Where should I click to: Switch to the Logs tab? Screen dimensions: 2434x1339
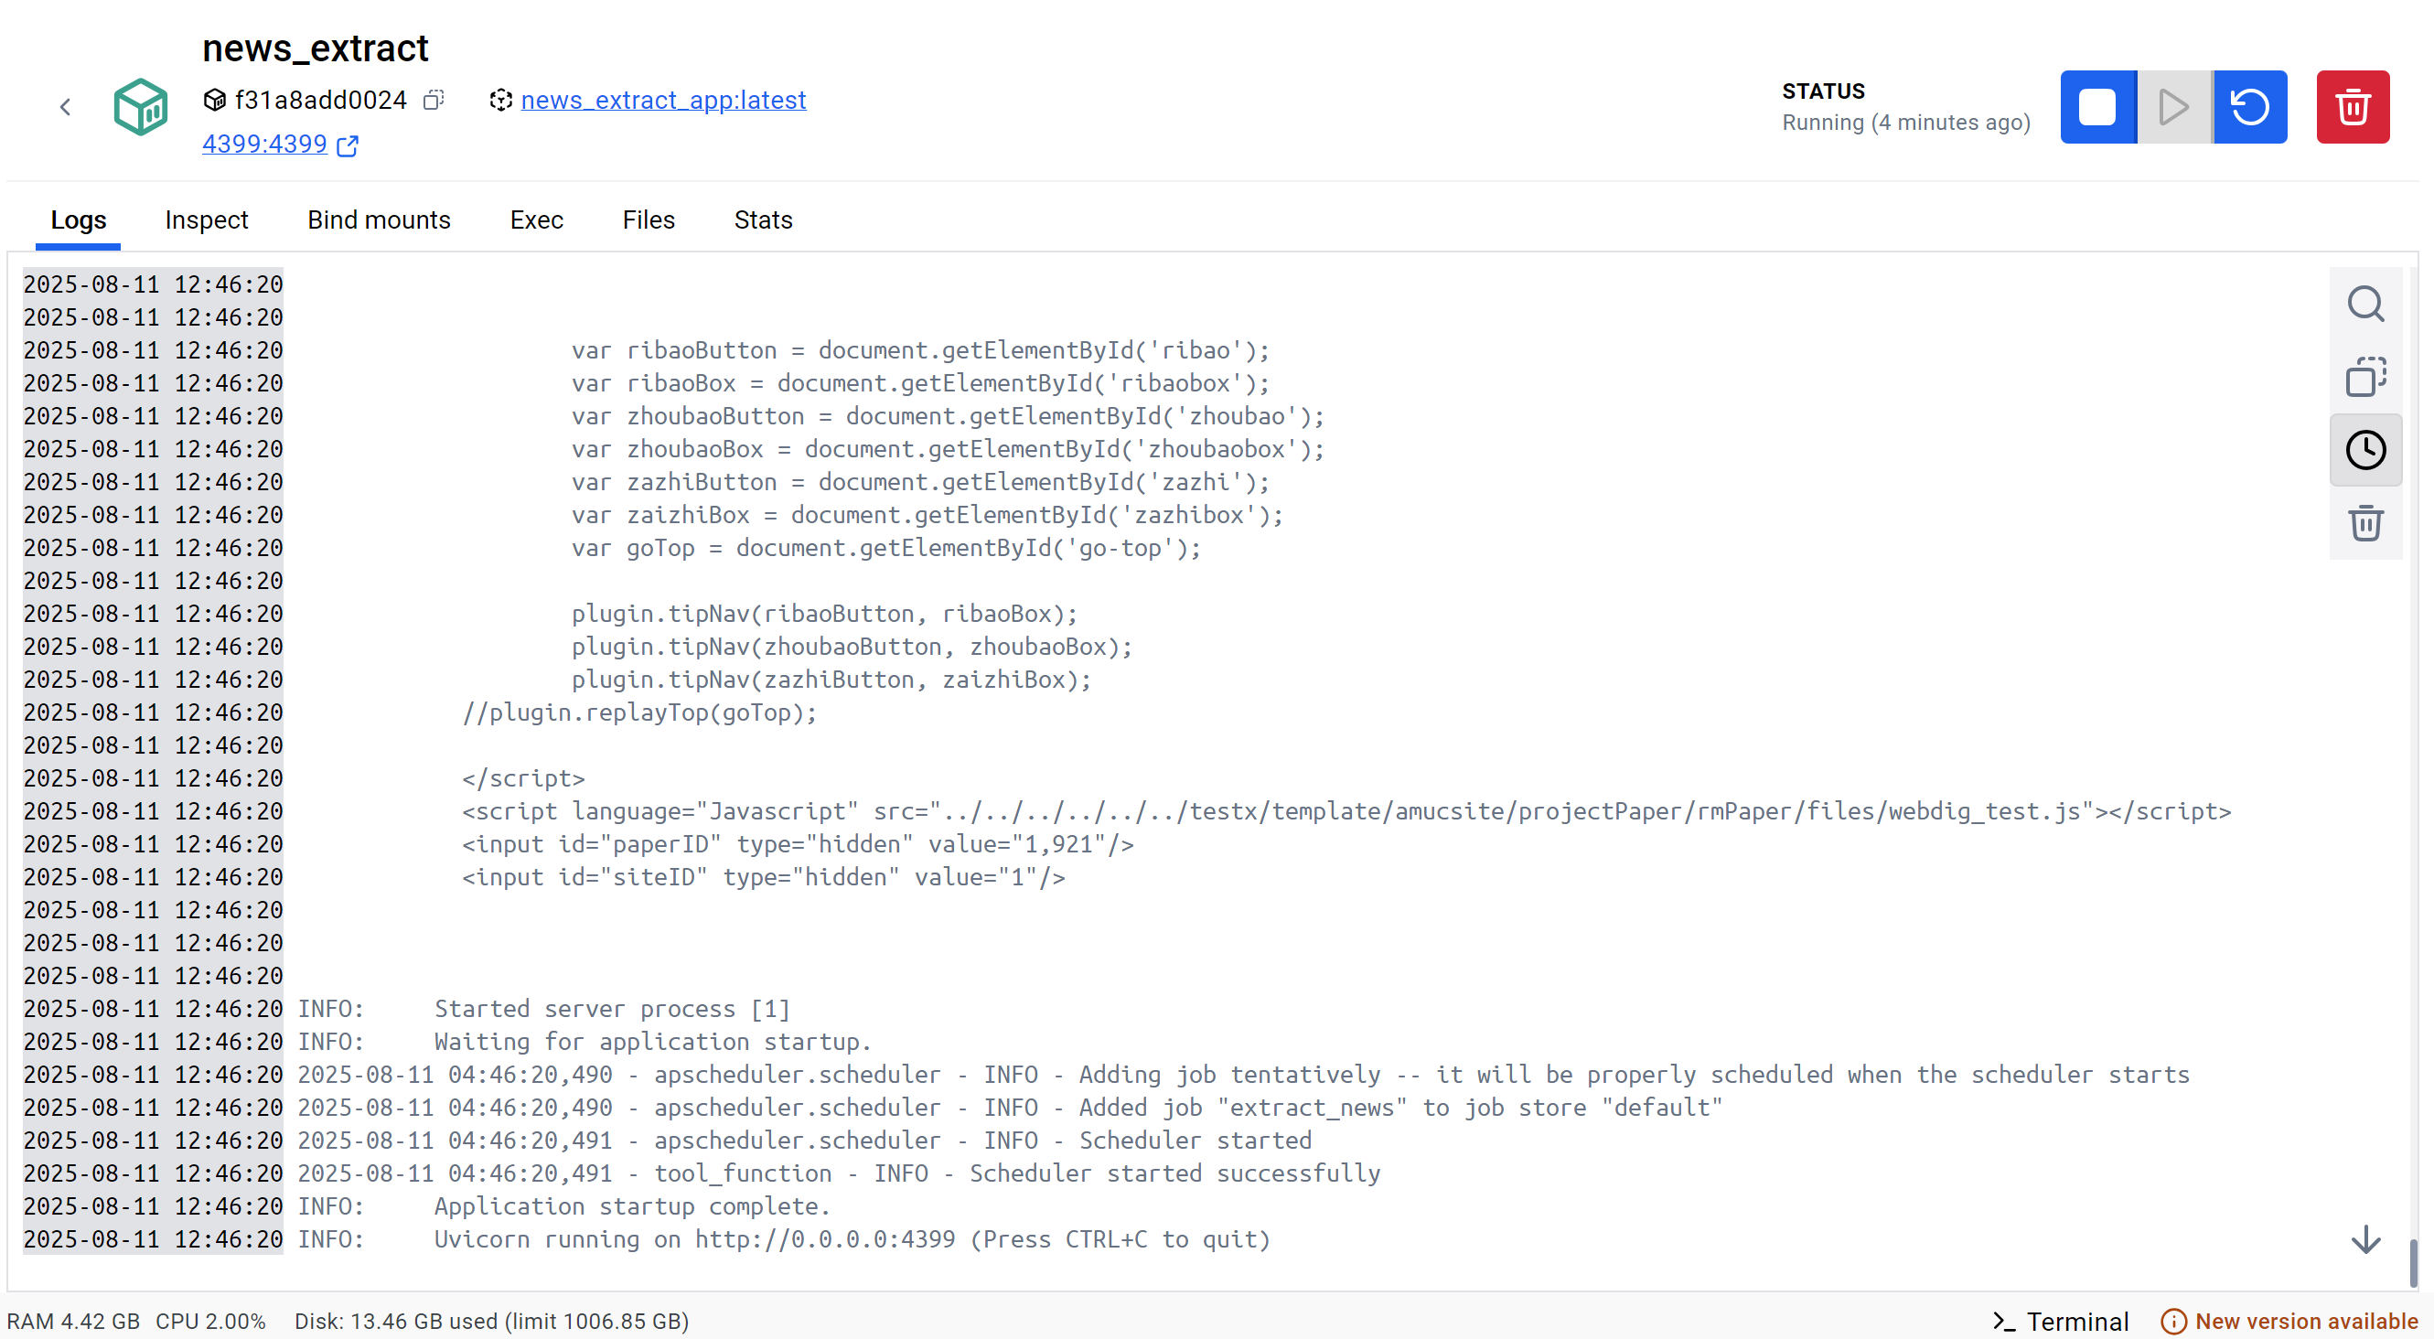(x=79, y=220)
